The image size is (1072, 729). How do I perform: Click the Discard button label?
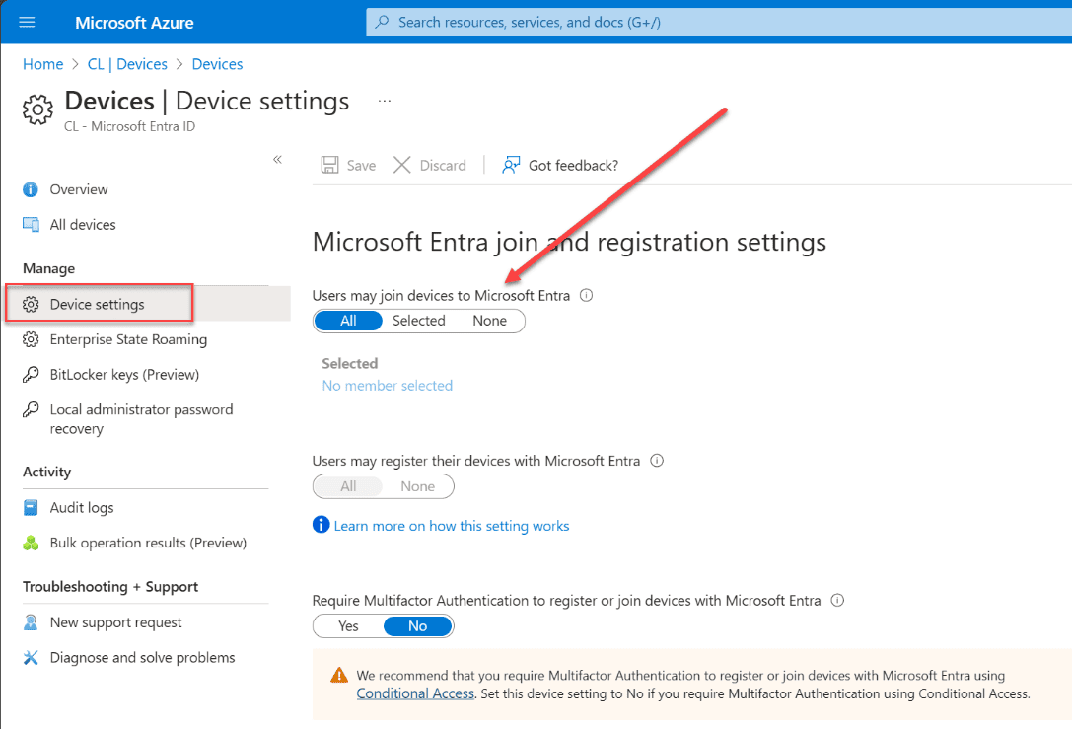443,166
